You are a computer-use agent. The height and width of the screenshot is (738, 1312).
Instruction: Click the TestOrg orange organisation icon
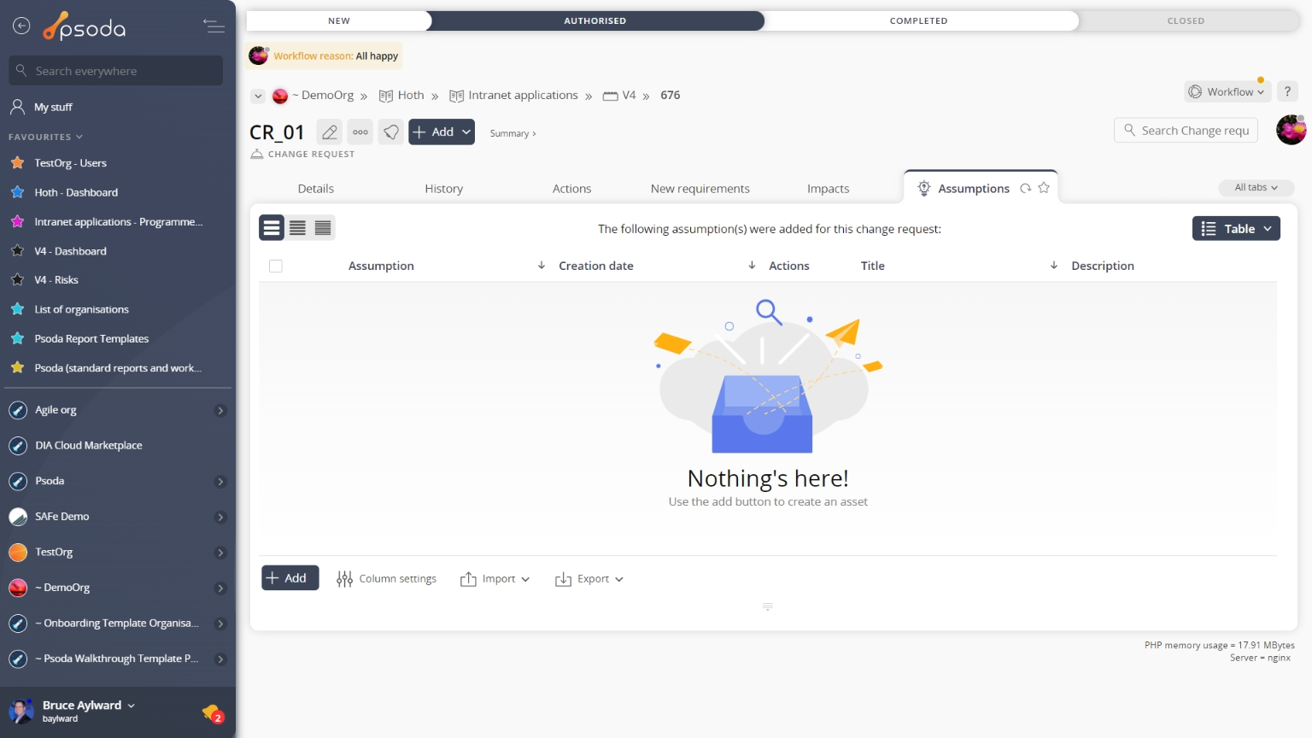(18, 553)
